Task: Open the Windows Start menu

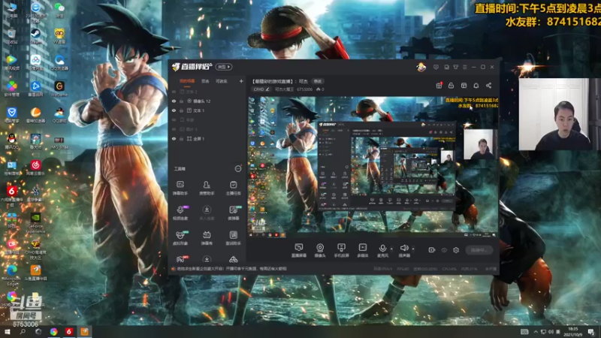Action: tap(7, 331)
